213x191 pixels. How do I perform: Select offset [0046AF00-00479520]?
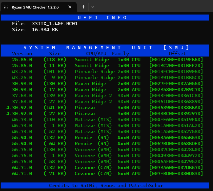176,162
